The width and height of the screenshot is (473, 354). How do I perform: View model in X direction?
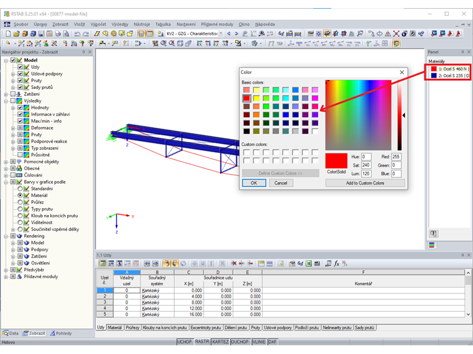click(199, 43)
